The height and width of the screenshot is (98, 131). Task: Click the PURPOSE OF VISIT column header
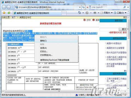pyautogui.click(x=86, y=80)
